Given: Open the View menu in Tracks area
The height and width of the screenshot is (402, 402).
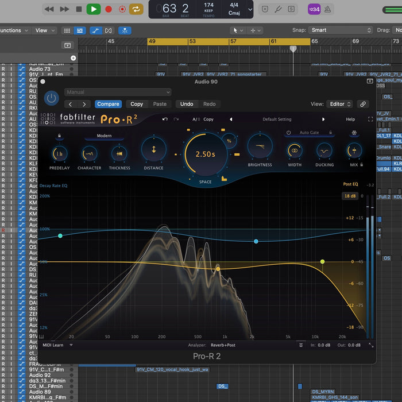Looking at the screenshot, I should point(45,30).
